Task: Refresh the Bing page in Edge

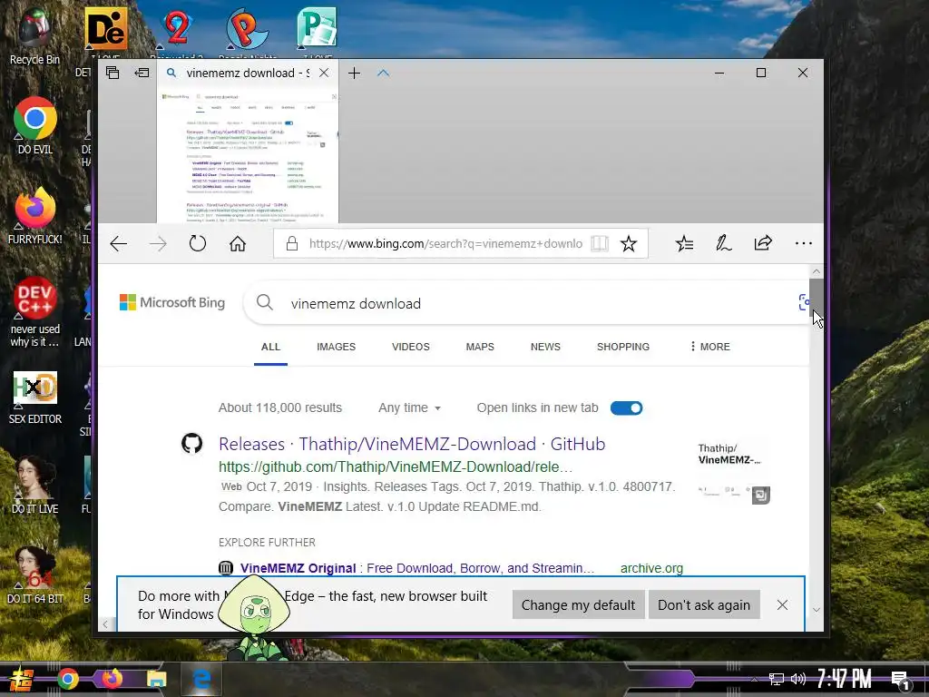Action: click(x=197, y=243)
